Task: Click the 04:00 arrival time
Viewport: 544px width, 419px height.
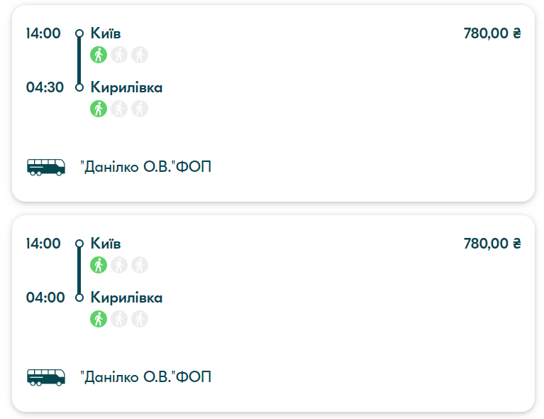Action: tap(45, 298)
